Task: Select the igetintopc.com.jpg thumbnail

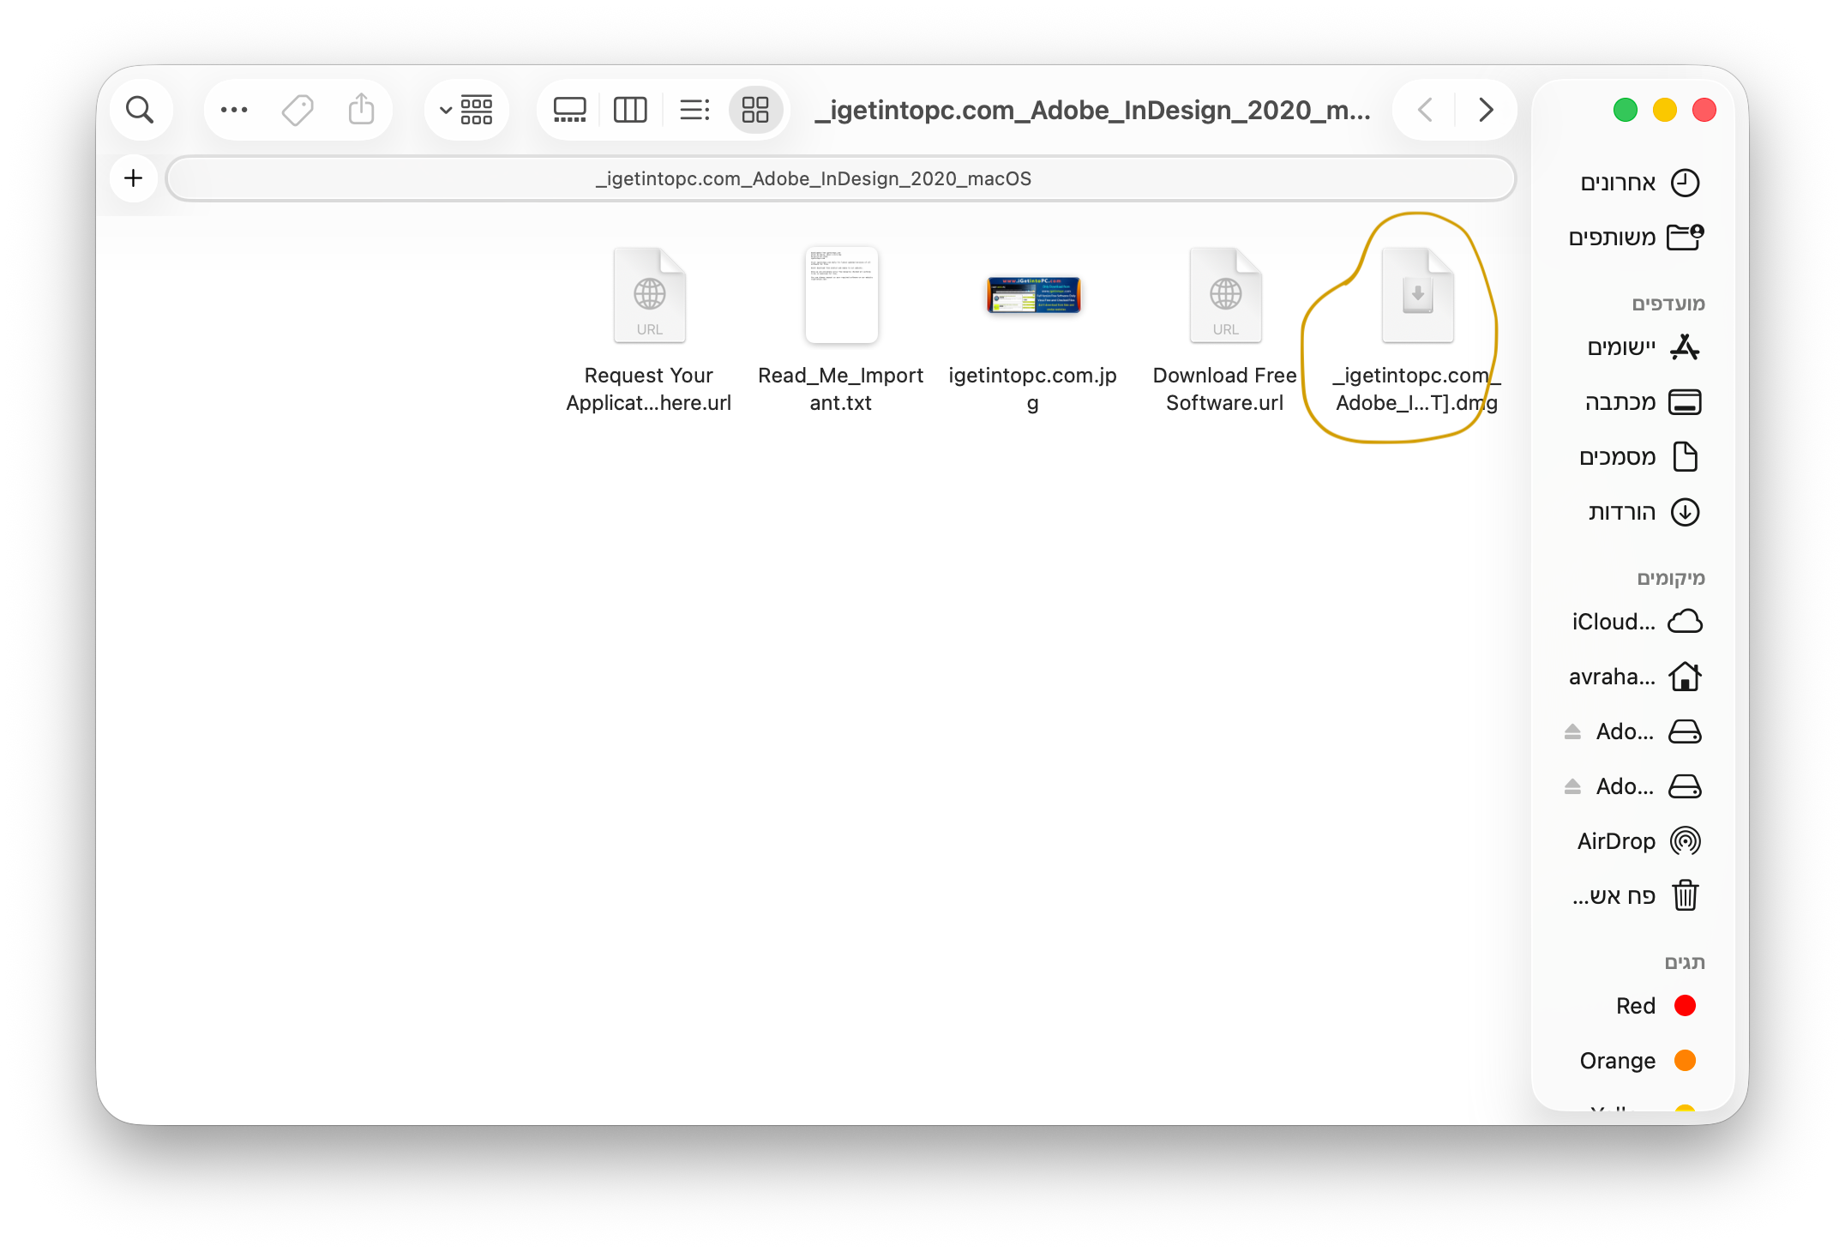Action: (1033, 296)
